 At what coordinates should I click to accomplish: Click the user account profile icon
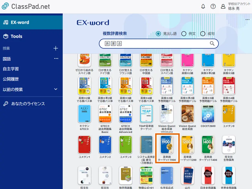click(223, 7)
